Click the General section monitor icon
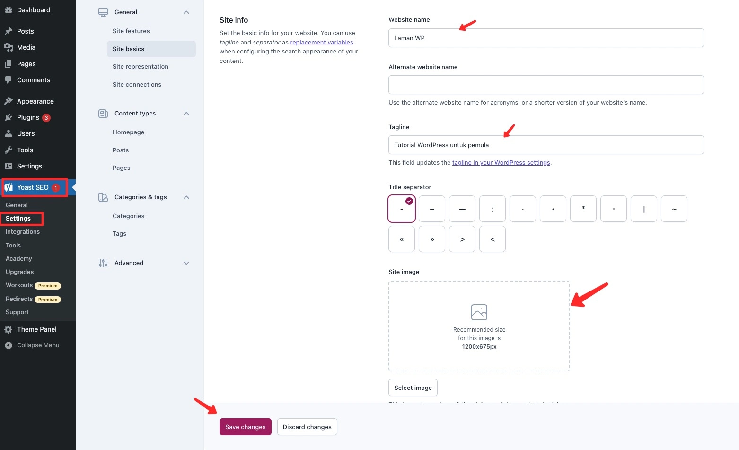739x450 pixels. tap(103, 12)
